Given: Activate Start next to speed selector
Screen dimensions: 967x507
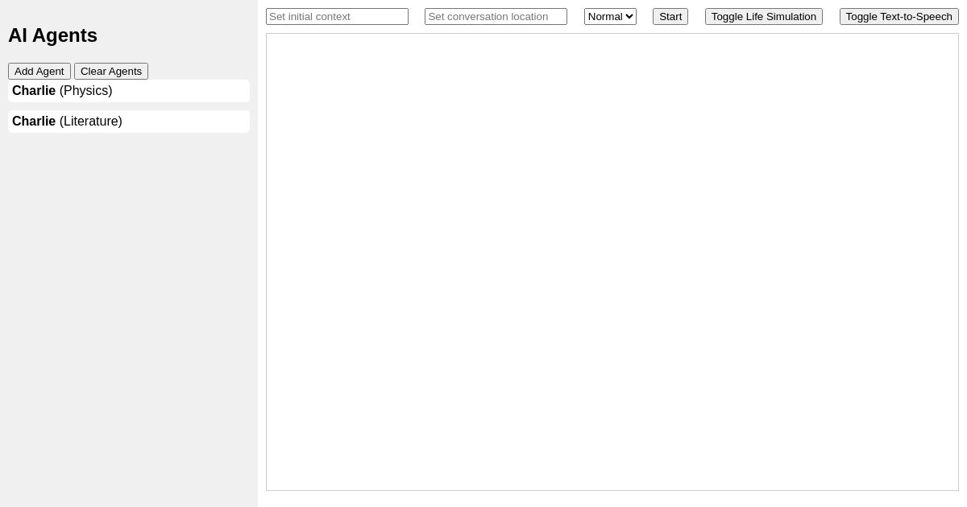Looking at the screenshot, I should click(x=670, y=16).
